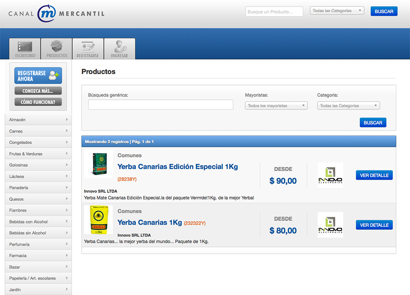This screenshot has width=410, height=295.
Task: Expand the Almacén category
Action: pyautogui.click(x=38, y=120)
